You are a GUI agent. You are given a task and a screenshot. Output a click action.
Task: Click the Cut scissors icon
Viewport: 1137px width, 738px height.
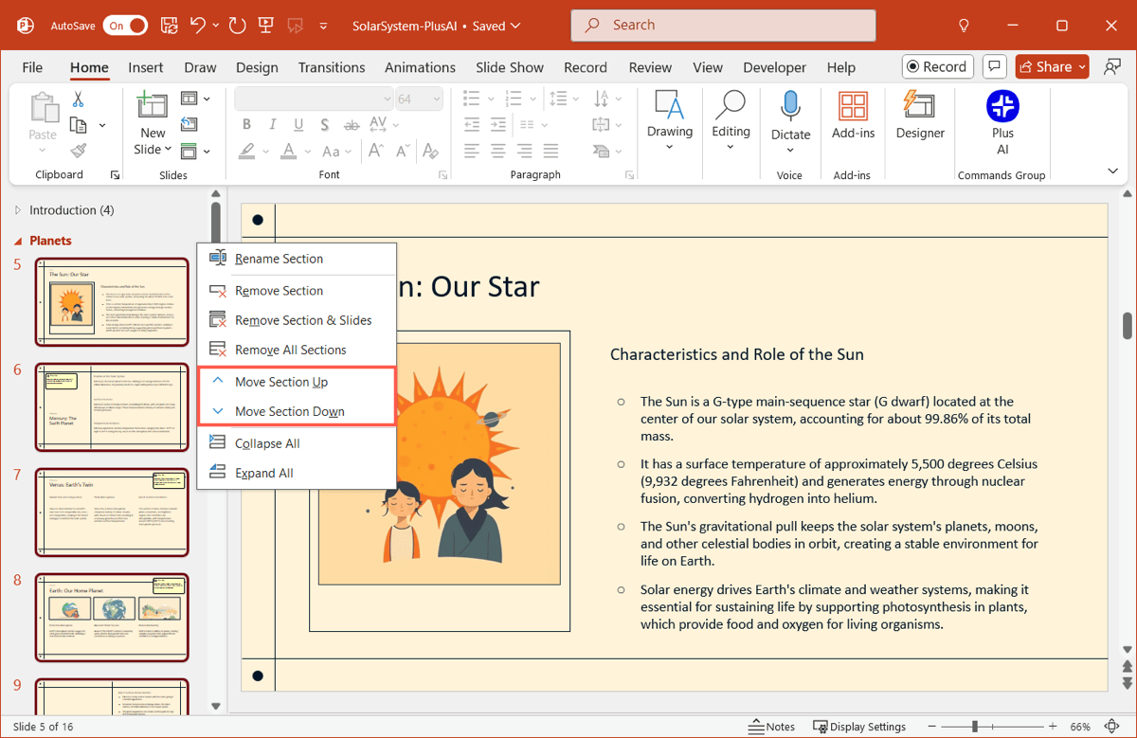[78, 99]
